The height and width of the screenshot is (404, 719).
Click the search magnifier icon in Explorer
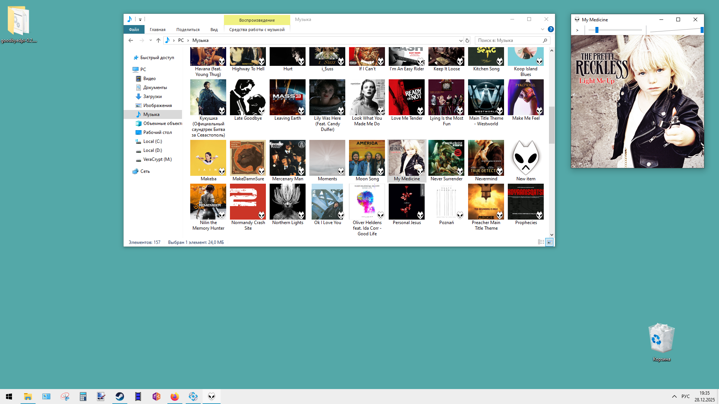click(545, 40)
